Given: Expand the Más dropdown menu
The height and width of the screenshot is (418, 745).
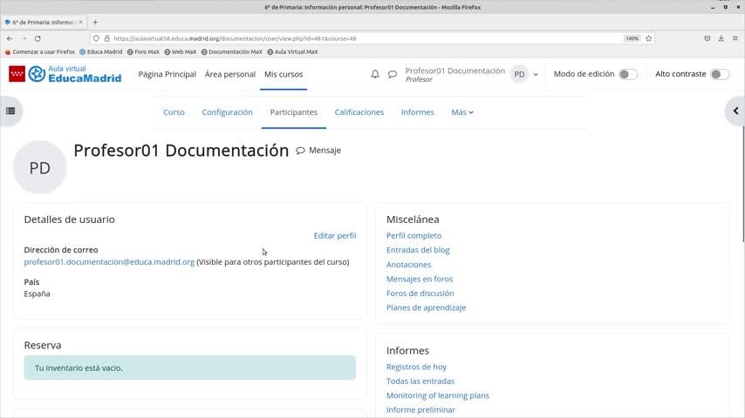Looking at the screenshot, I should (462, 112).
